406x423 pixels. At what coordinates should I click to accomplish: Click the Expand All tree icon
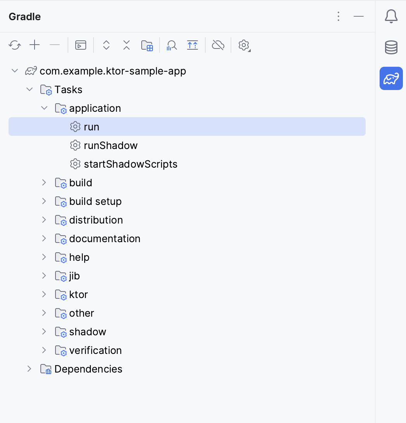[x=106, y=45]
